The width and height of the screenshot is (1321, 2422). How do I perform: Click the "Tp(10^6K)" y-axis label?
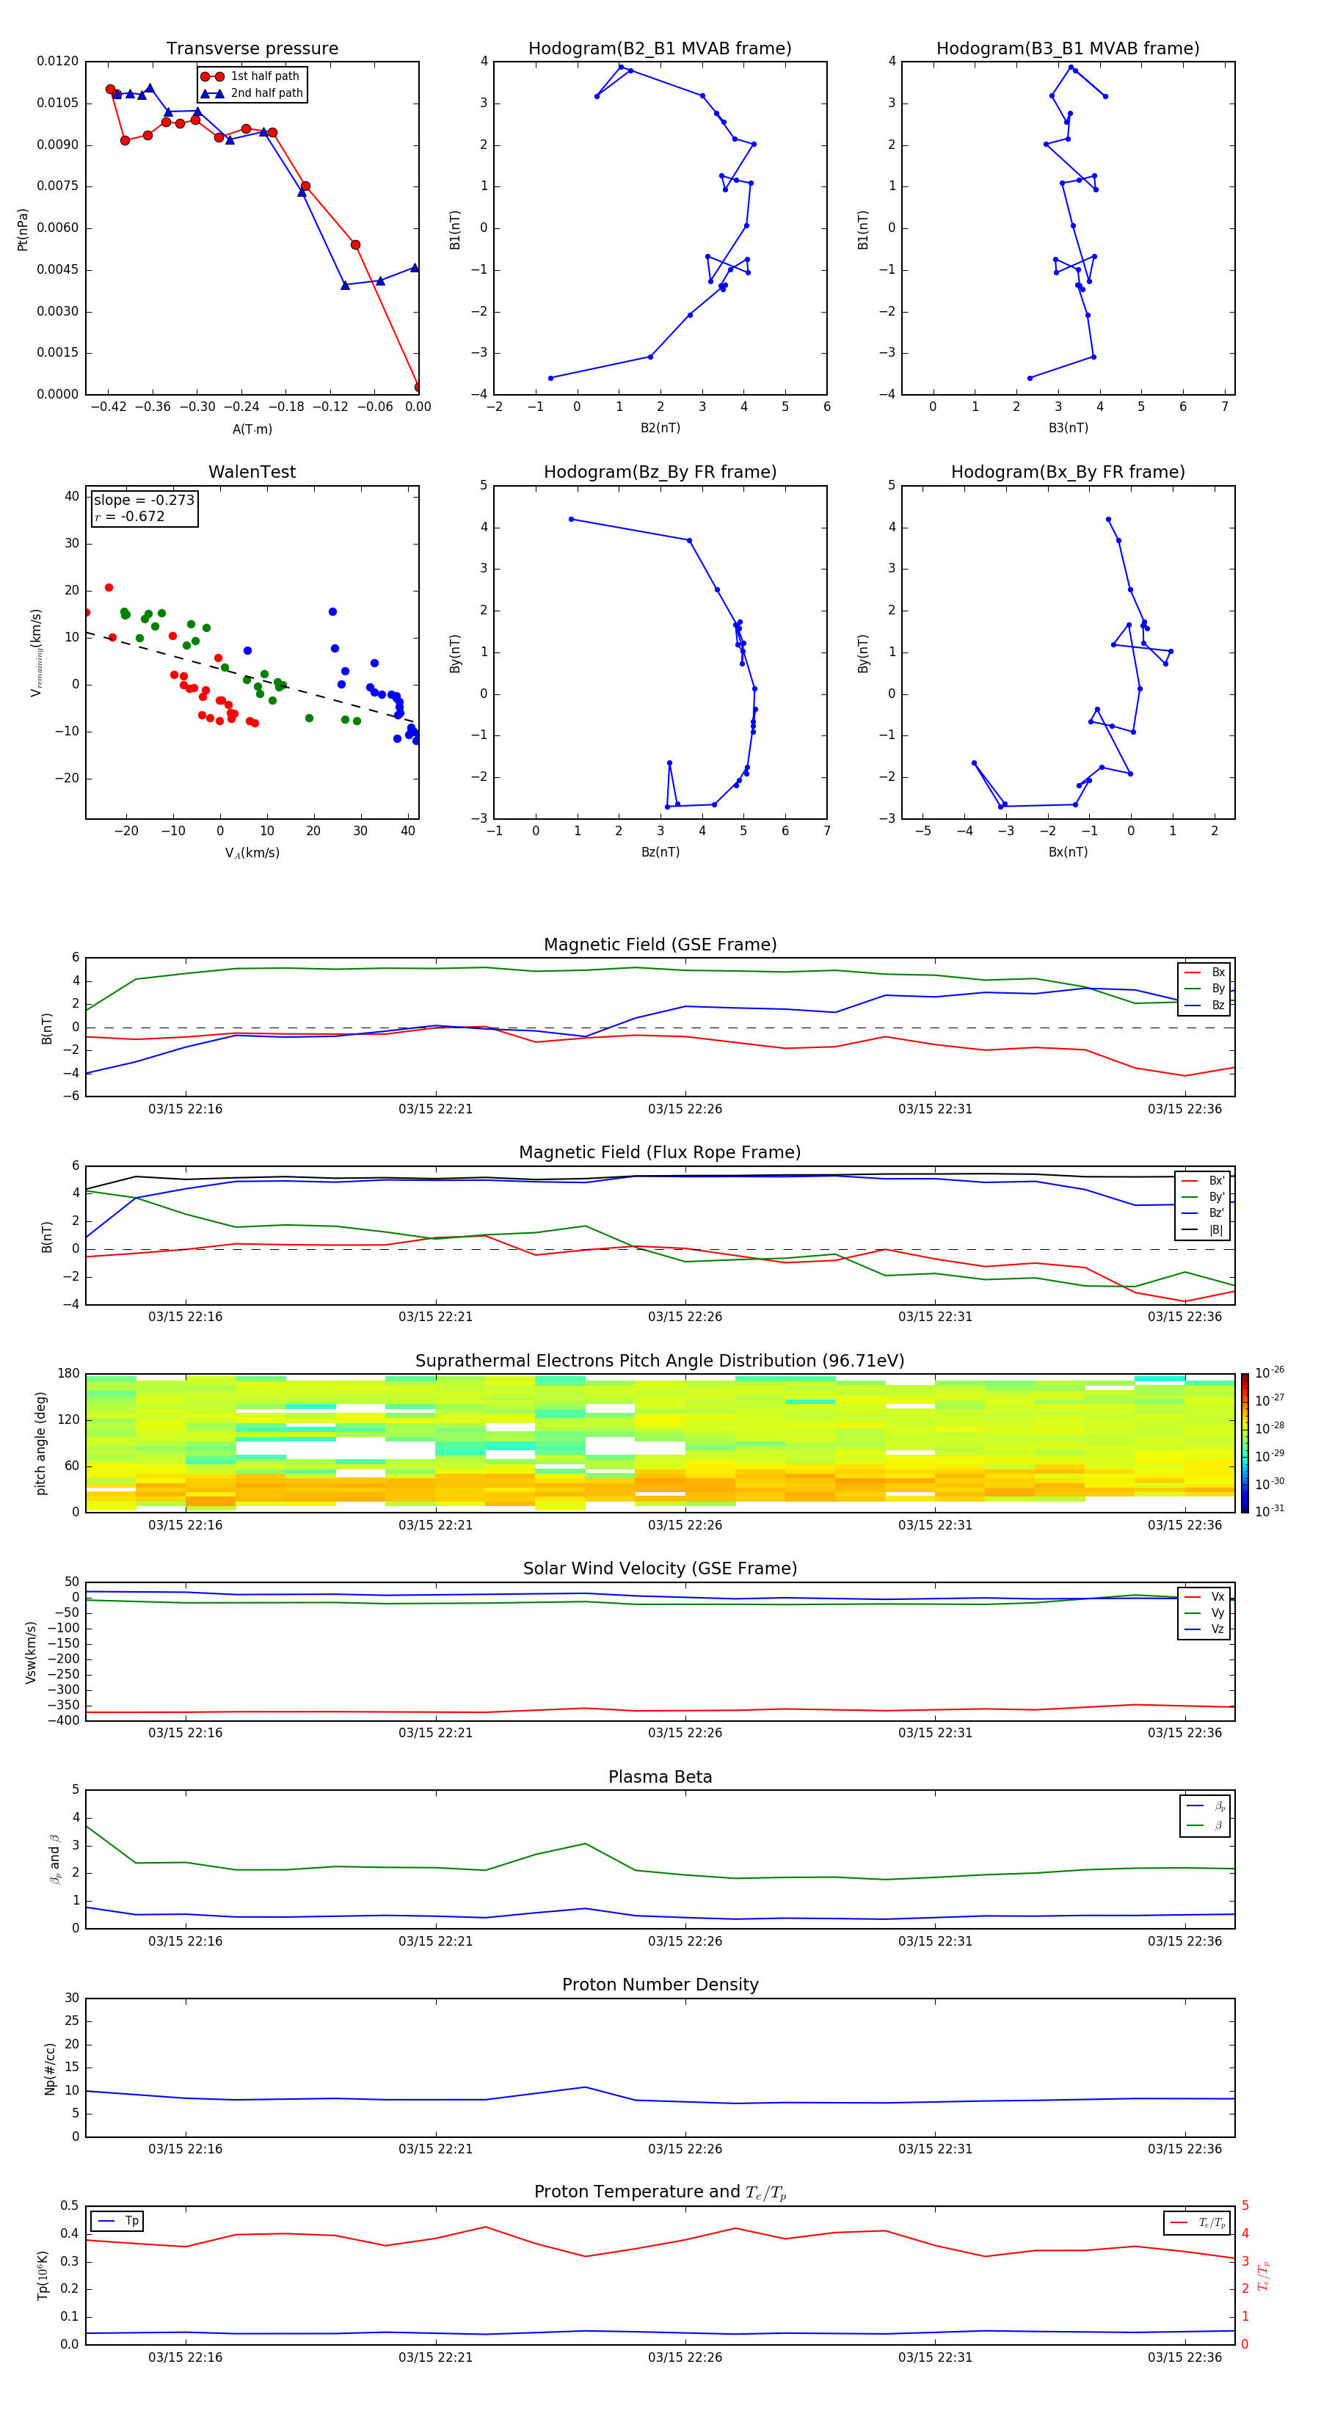[x=43, y=2275]
